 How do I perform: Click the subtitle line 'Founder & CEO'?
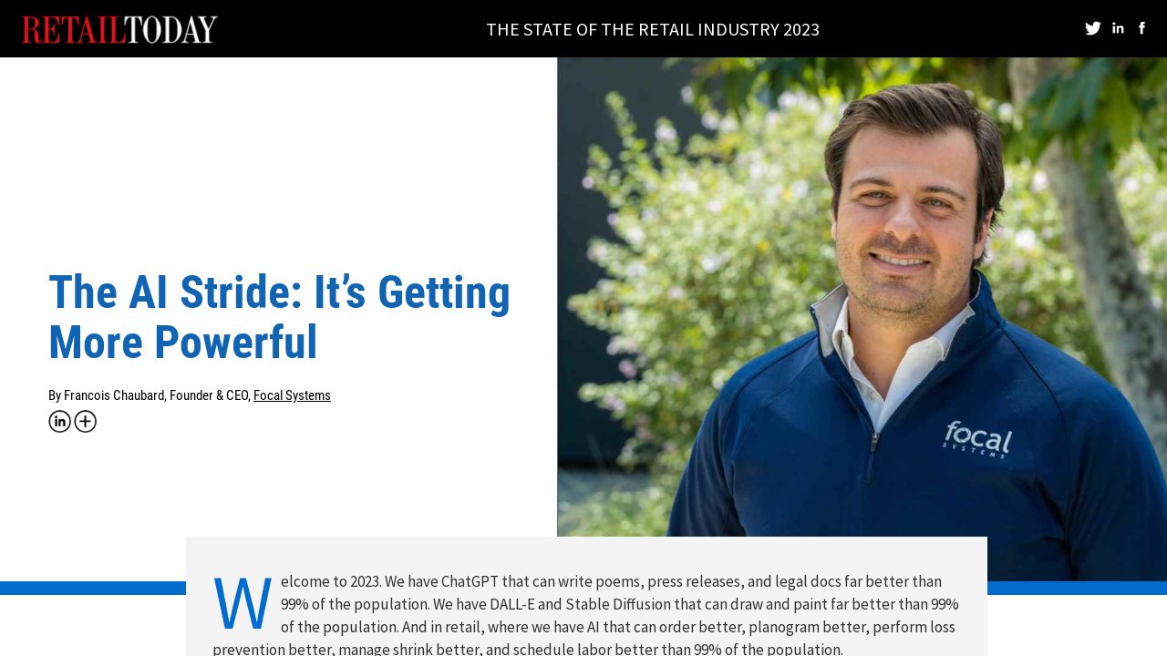(x=208, y=395)
